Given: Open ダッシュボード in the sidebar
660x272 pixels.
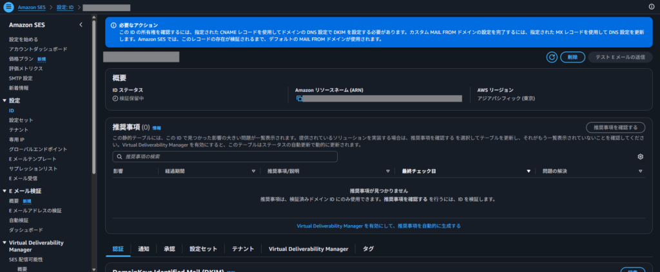Looking at the screenshot, I should pyautogui.click(x=26, y=230).
